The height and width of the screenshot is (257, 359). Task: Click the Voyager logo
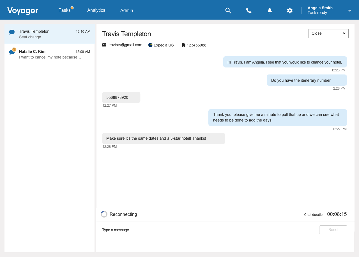(23, 11)
